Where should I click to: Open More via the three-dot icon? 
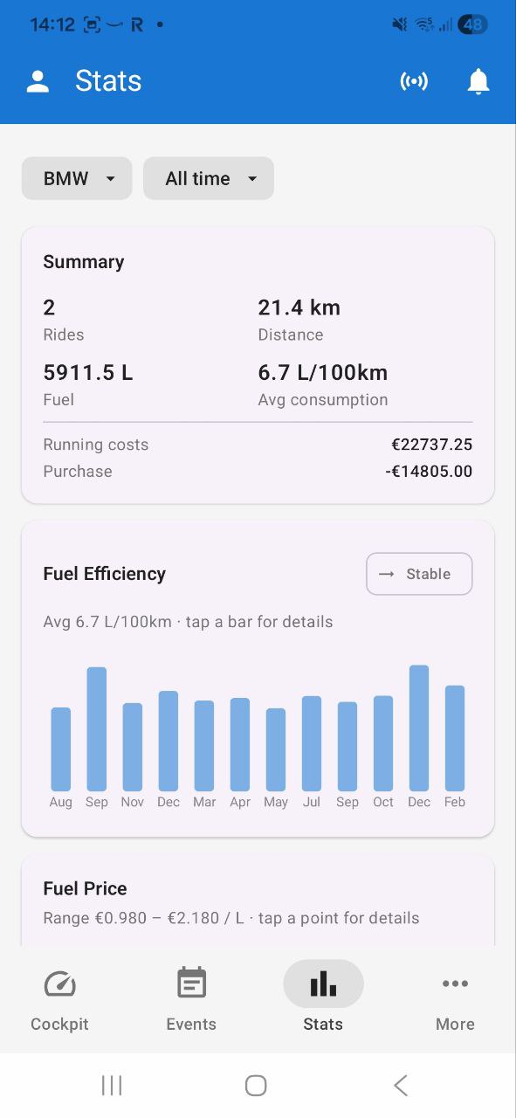[x=455, y=983]
